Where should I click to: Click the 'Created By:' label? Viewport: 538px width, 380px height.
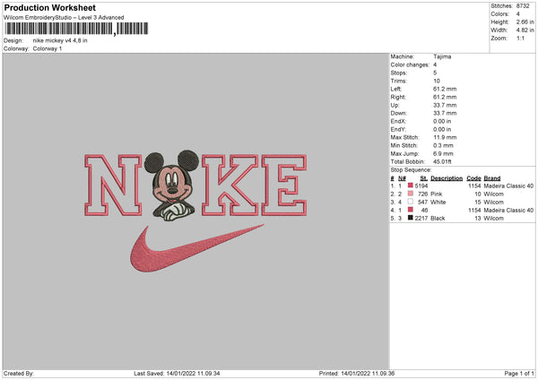click(x=19, y=373)
